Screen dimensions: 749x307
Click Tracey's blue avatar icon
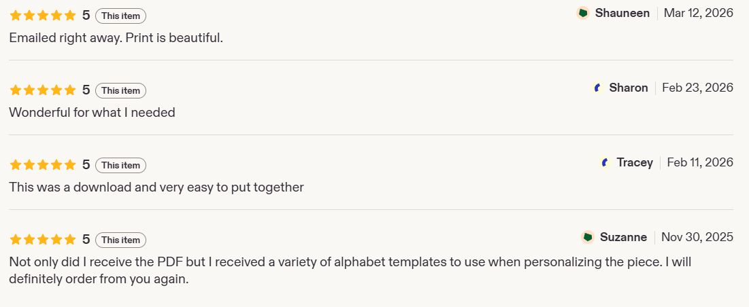click(605, 163)
